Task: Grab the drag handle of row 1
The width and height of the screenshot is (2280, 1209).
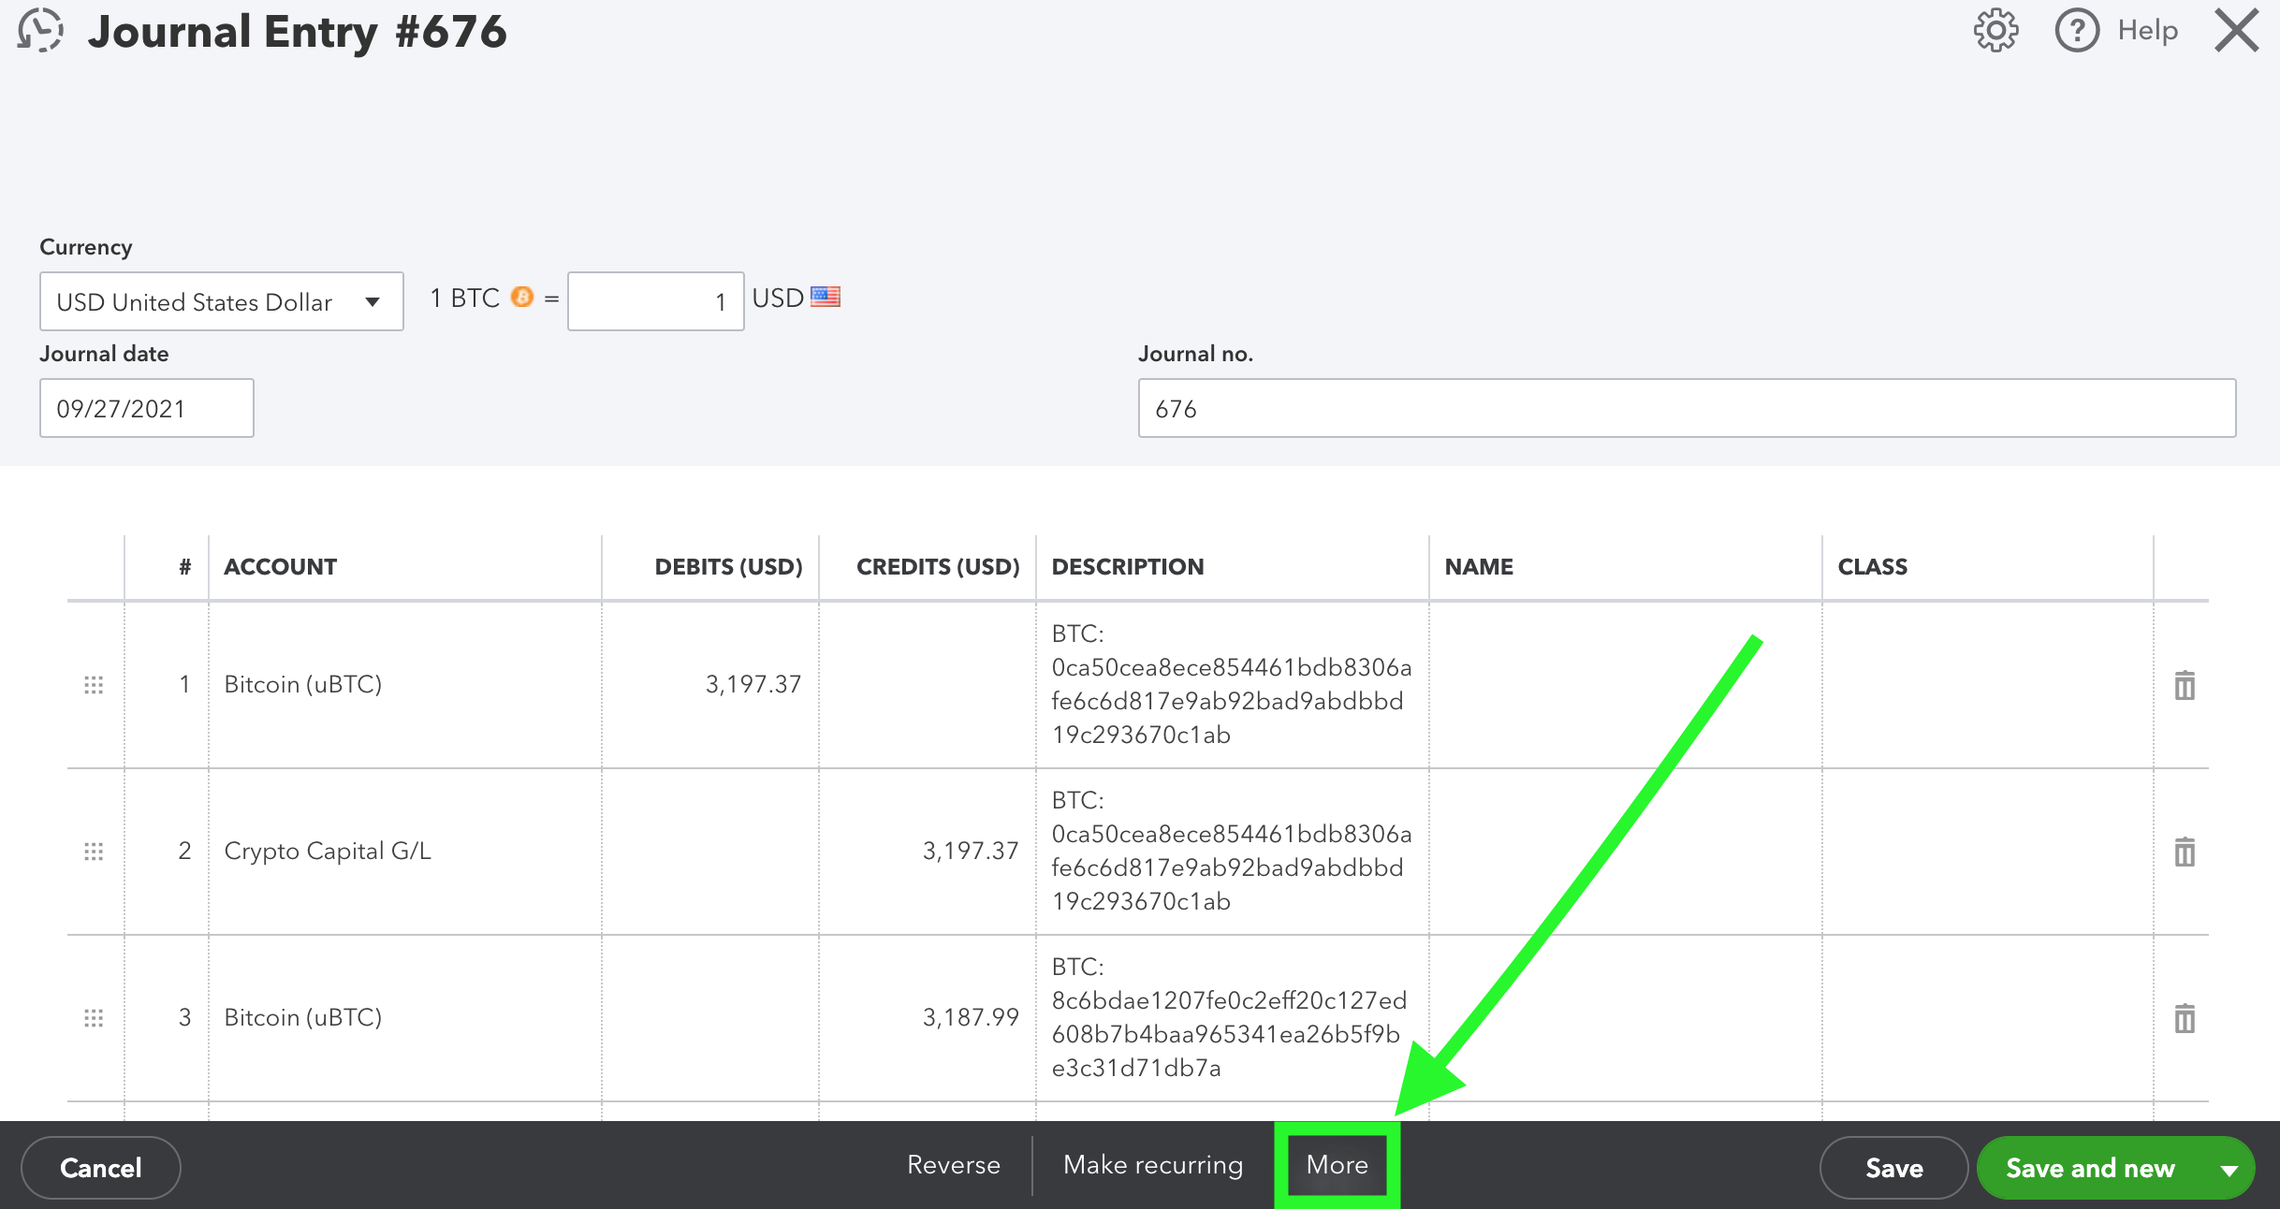Action: click(x=94, y=685)
